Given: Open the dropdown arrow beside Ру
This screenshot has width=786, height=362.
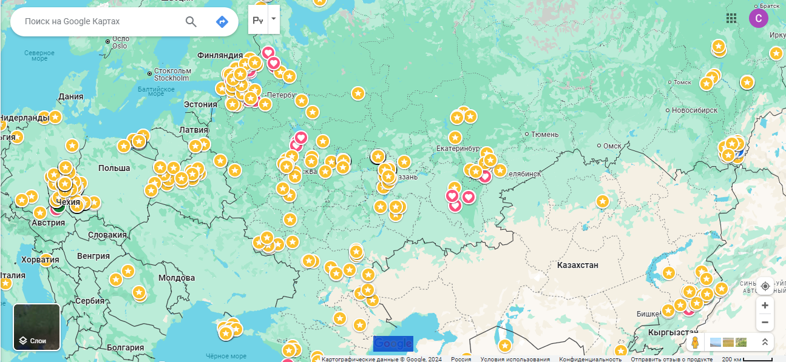Looking at the screenshot, I should pyautogui.click(x=274, y=19).
